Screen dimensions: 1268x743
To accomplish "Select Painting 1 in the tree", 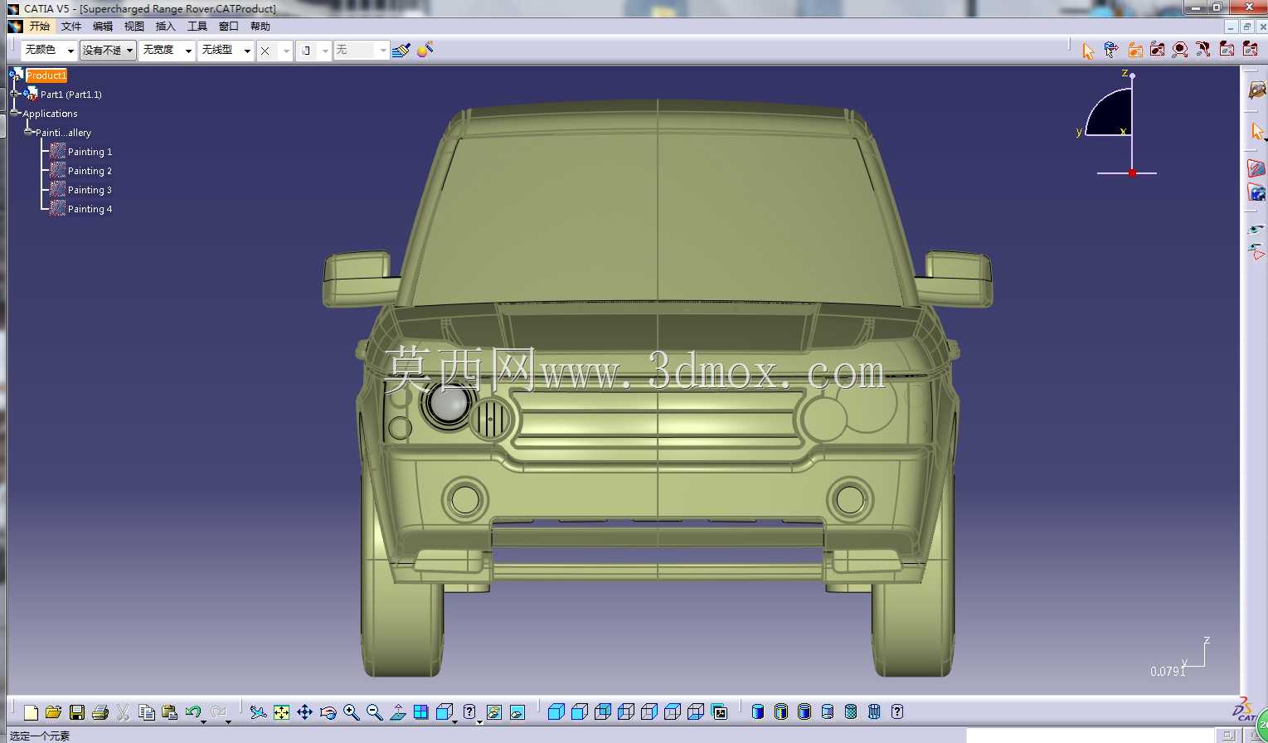I will (90, 152).
